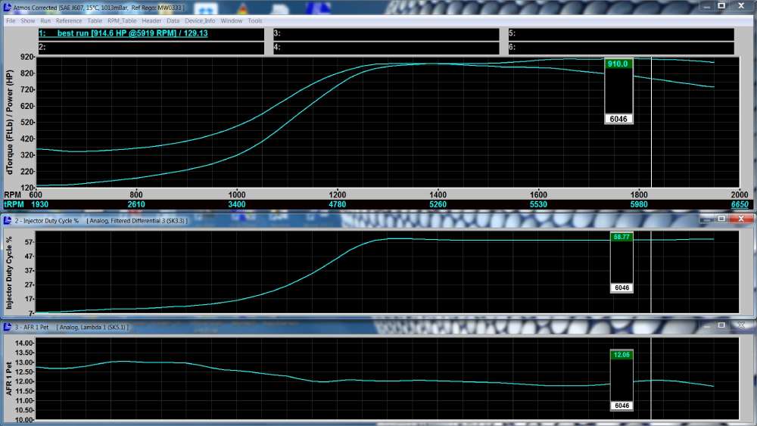Viewport: 757px width, 426px height.
Task: Select empty run slot 2
Action: coord(151,48)
